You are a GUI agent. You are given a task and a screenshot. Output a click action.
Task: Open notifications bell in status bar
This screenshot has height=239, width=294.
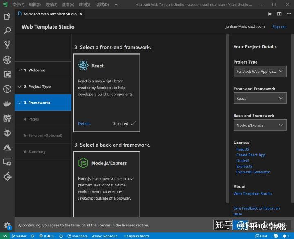pos(286,236)
